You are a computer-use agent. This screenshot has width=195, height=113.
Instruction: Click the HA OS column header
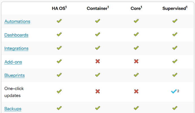tap(59, 8)
